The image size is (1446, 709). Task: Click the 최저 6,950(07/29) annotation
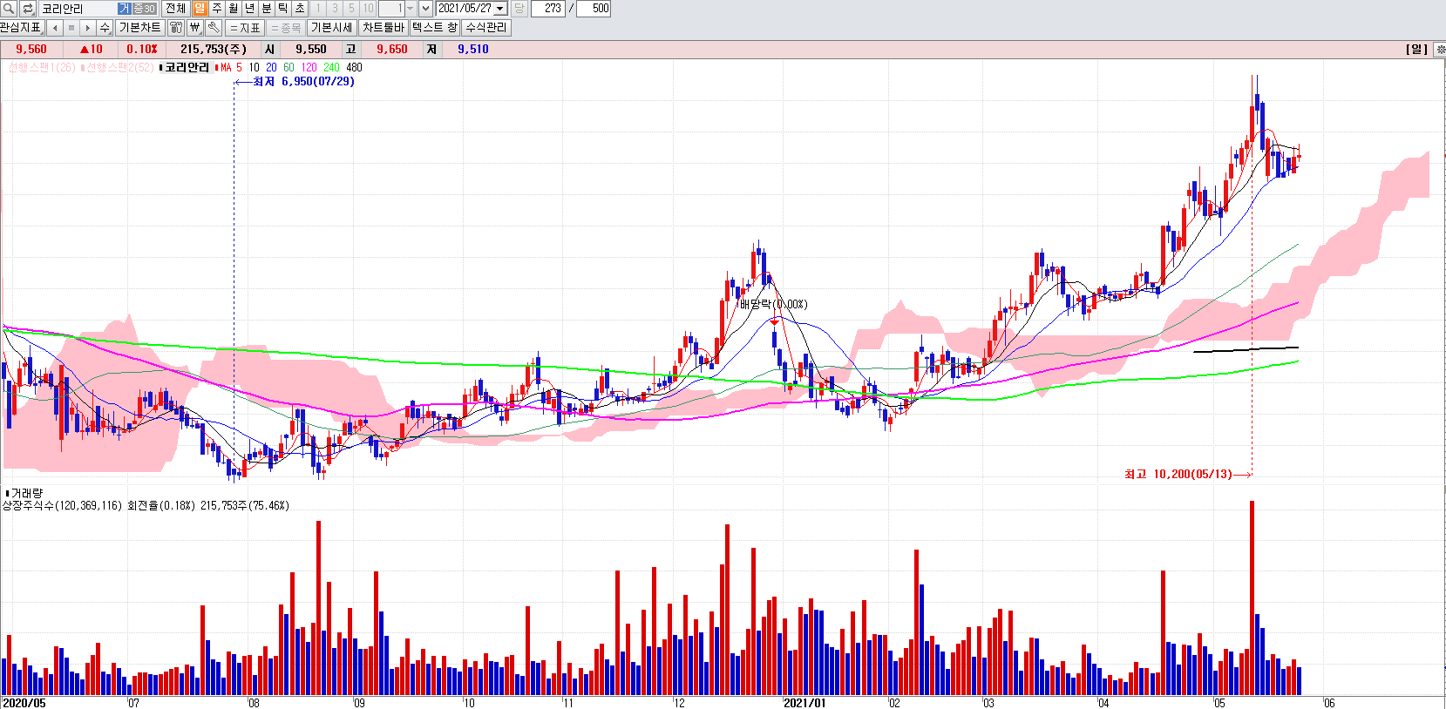tap(303, 82)
